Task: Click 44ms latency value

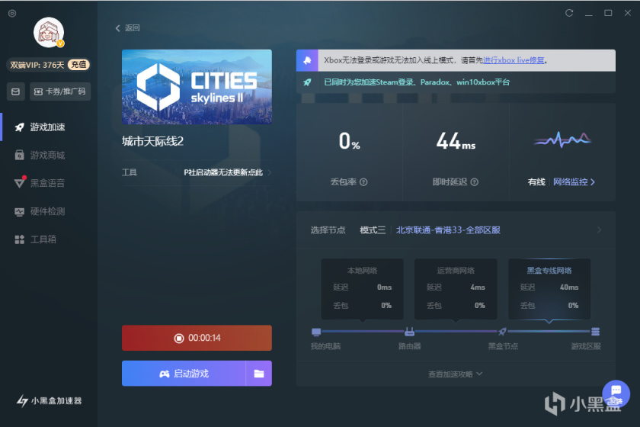Action: (x=456, y=141)
